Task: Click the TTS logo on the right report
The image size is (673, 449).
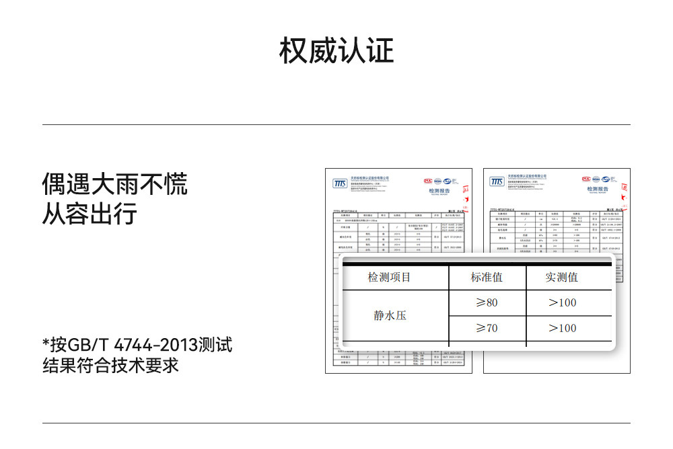Action: click(497, 182)
